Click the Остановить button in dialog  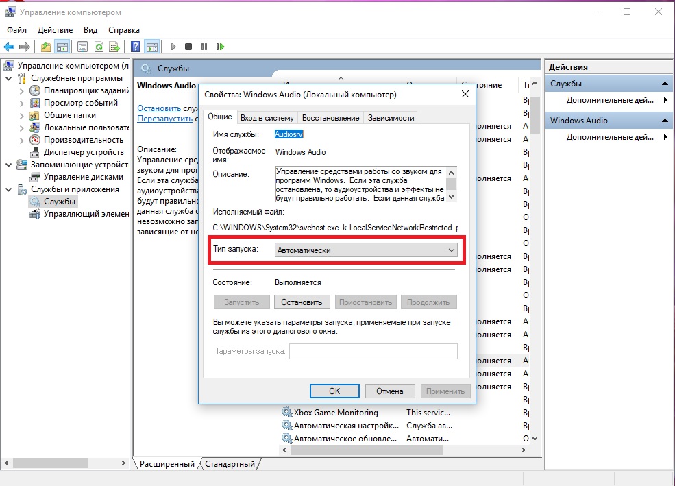pyautogui.click(x=302, y=302)
